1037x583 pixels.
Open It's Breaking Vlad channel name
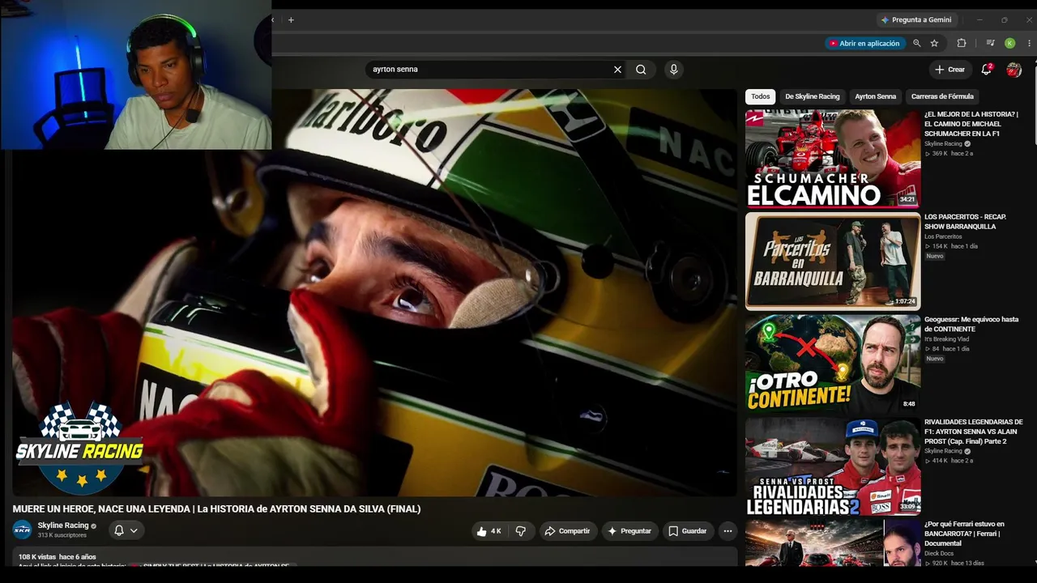pos(946,339)
